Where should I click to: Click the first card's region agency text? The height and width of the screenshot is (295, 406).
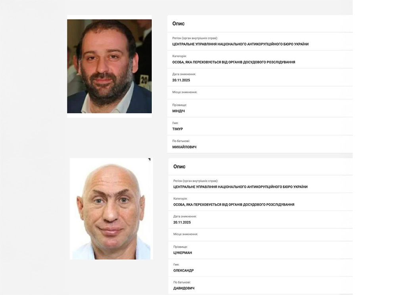[x=241, y=44]
